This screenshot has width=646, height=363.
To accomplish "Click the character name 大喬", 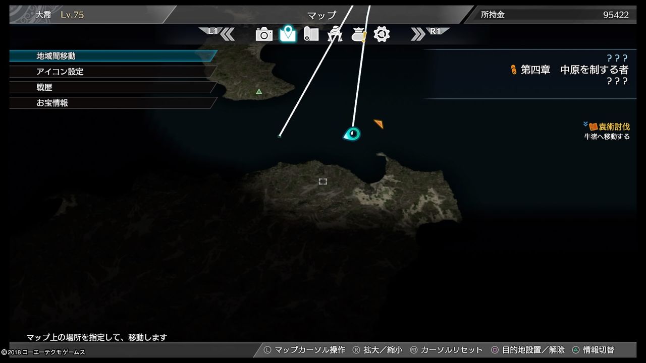I will click(x=43, y=15).
